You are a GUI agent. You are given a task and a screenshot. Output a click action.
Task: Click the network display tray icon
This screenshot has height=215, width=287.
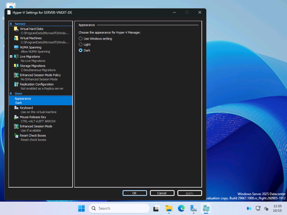click(x=258, y=208)
